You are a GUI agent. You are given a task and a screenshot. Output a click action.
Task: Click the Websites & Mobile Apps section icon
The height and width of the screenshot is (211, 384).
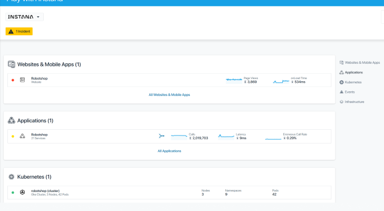coord(11,64)
